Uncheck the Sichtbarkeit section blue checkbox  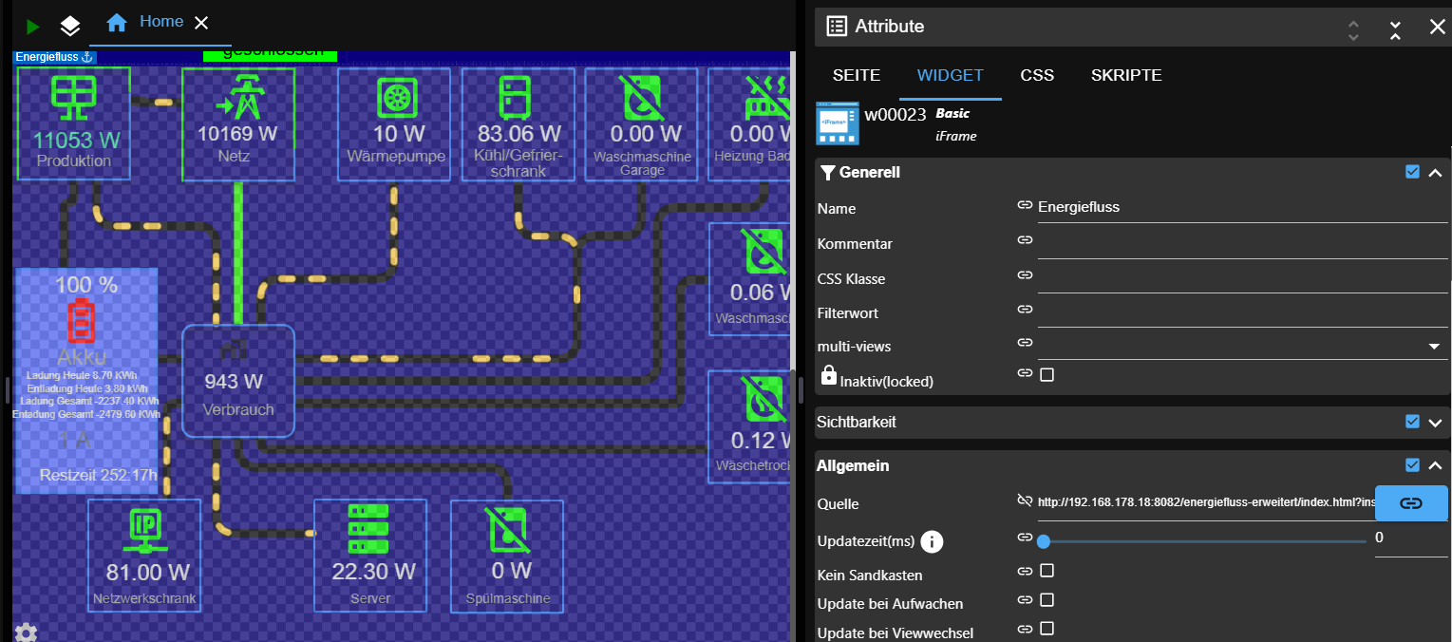[1412, 422]
